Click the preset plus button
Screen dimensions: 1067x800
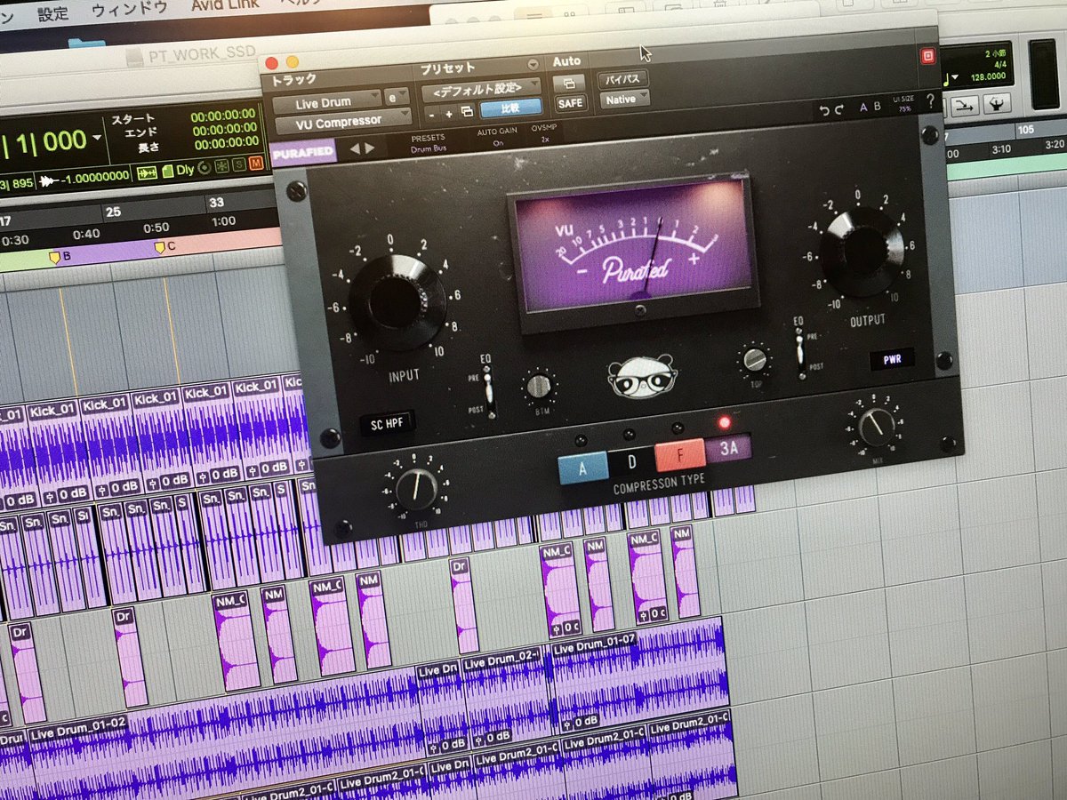coord(448,112)
